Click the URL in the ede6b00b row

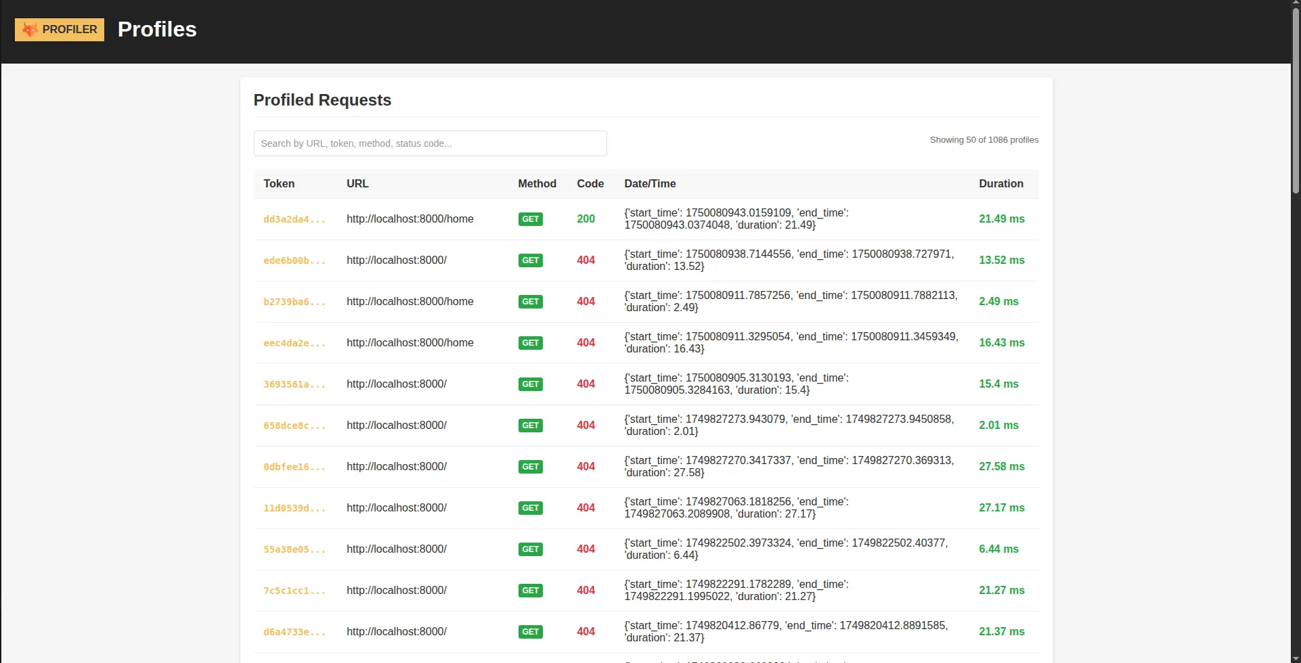[x=397, y=260]
